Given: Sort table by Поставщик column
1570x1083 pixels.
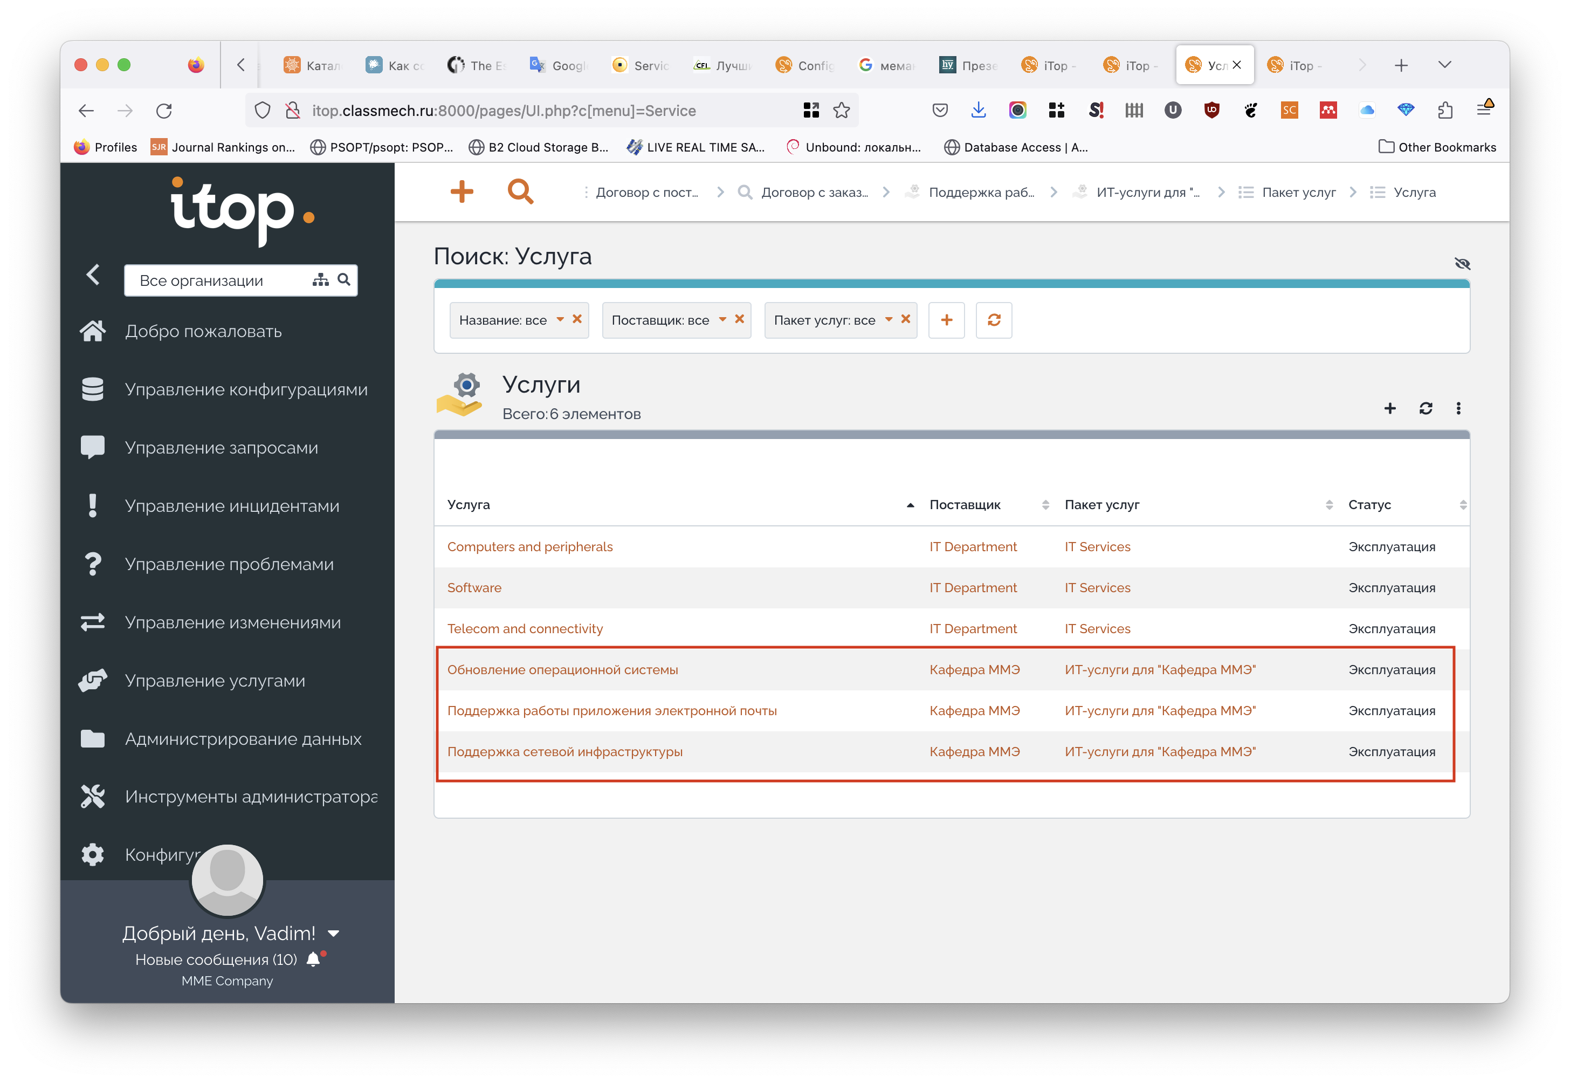Looking at the screenshot, I should point(989,505).
